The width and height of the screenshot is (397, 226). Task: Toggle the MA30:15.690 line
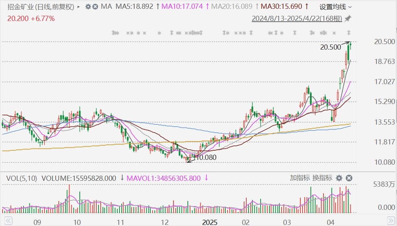(x=281, y=6)
